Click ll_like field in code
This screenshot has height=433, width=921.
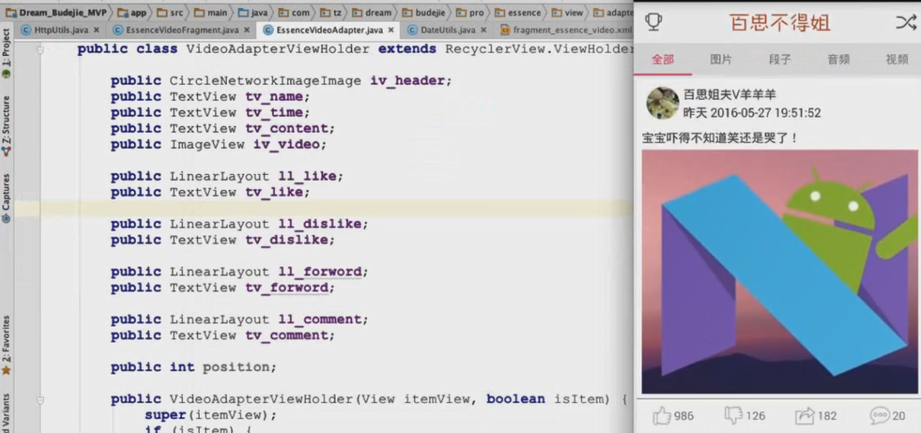click(x=307, y=176)
